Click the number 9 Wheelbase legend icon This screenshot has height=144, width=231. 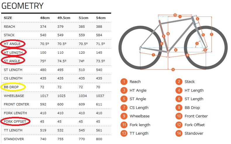tap(124, 116)
